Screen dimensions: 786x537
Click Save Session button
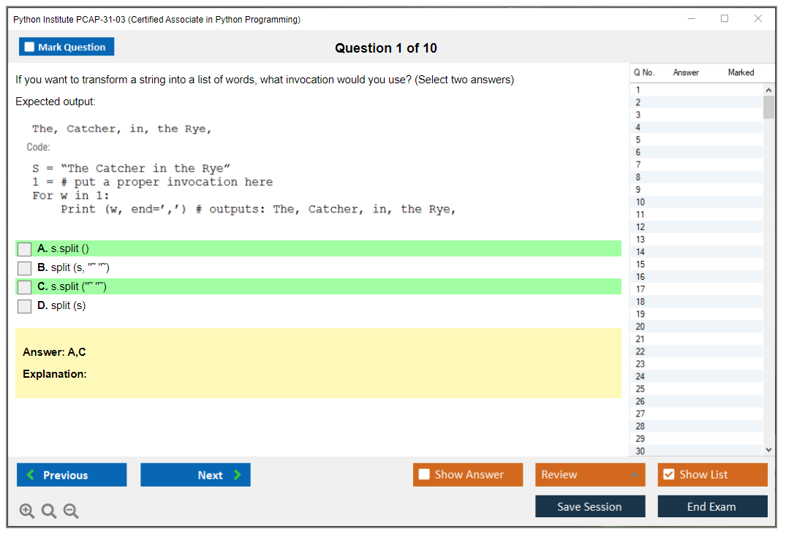click(x=590, y=507)
